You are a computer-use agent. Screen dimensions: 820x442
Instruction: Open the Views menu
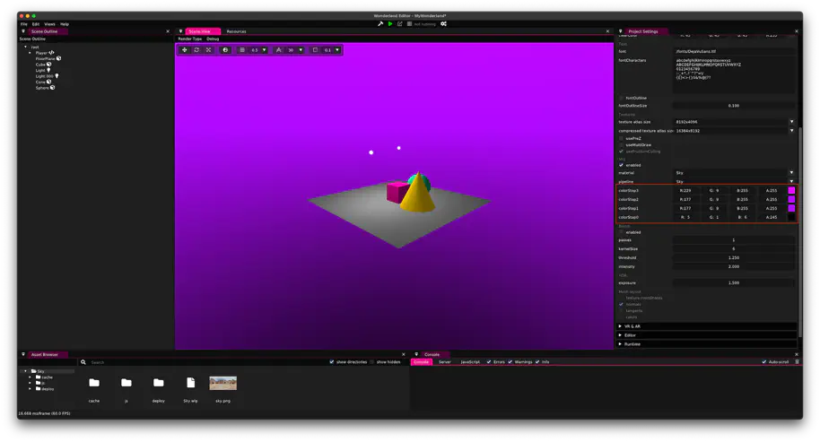[x=49, y=24]
